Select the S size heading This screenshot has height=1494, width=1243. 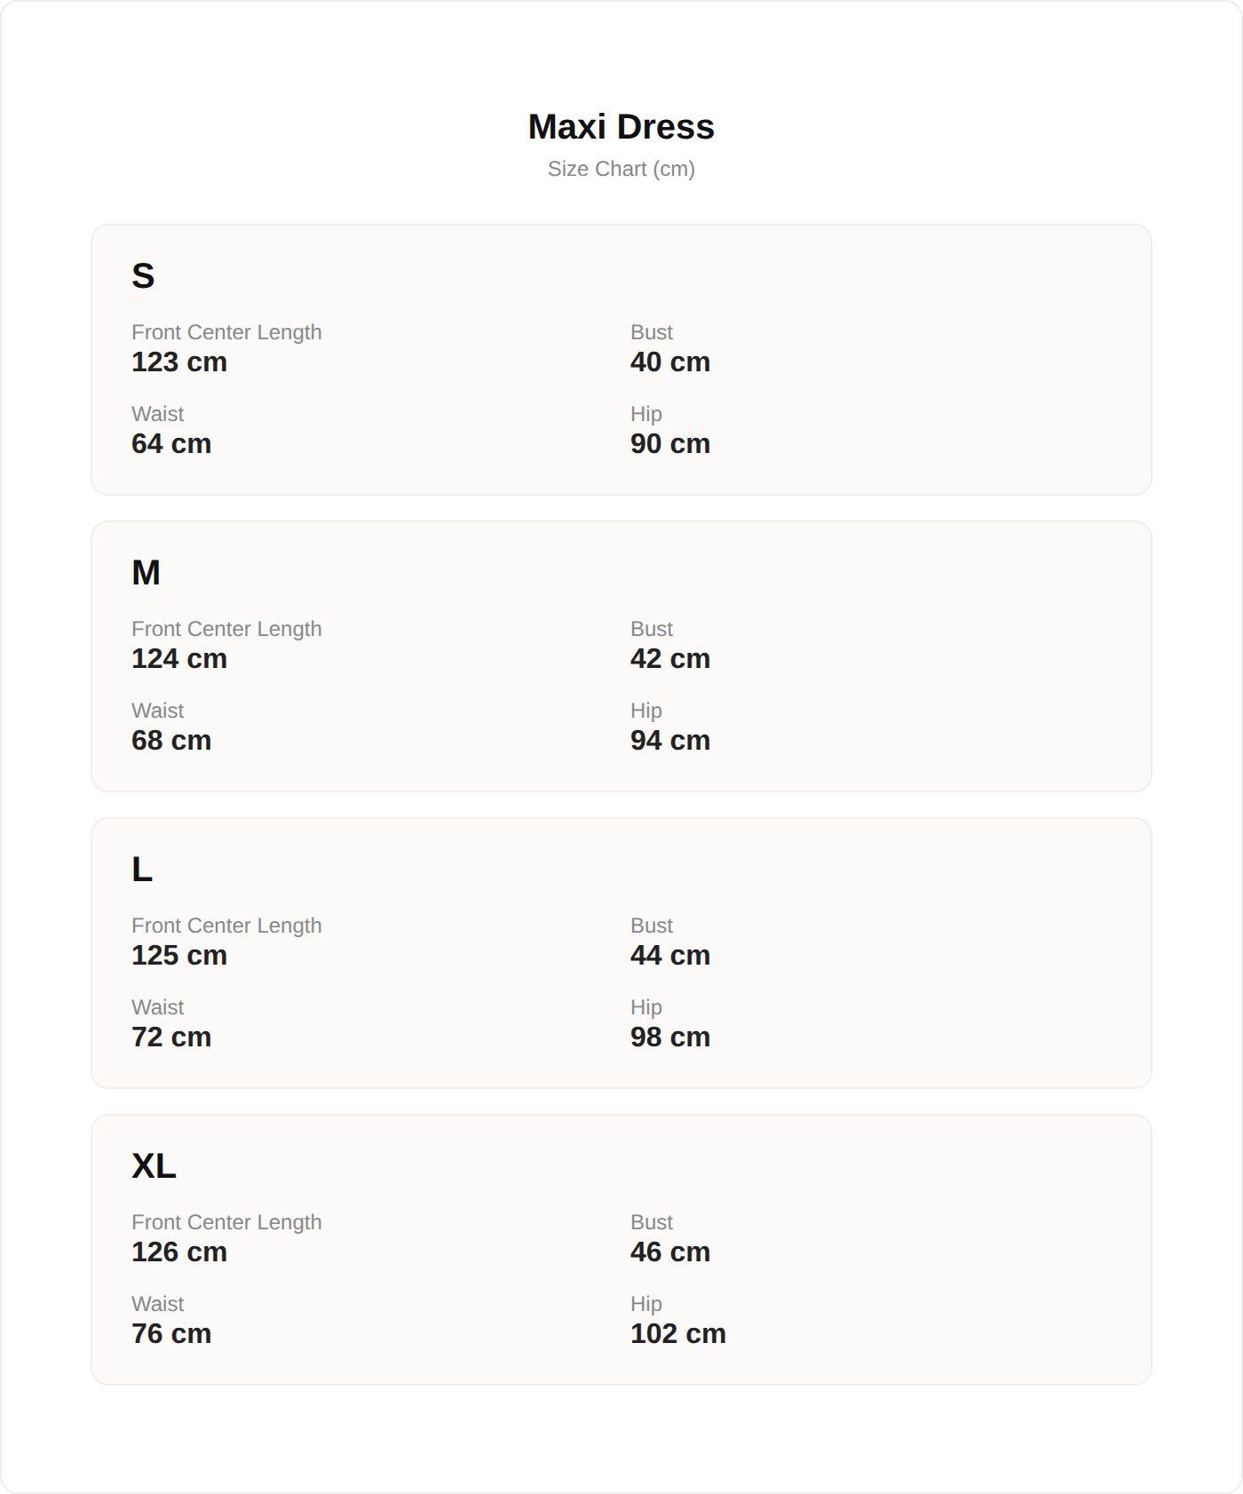click(x=143, y=276)
